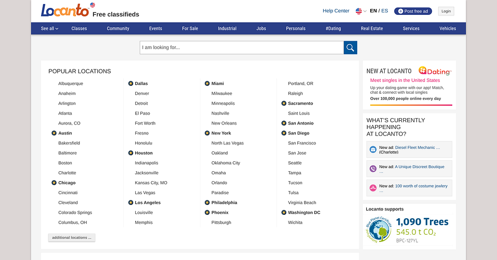This screenshot has width=497, height=260.
Task: Open the Personals category
Action: [x=296, y=28]
